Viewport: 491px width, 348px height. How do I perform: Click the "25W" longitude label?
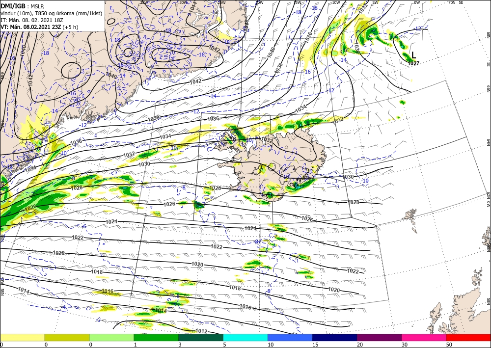221,2
